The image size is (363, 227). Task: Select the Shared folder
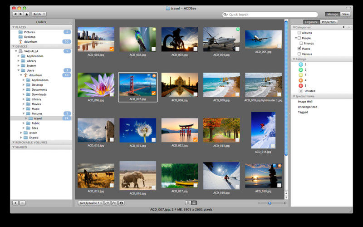tap(34, 138)
